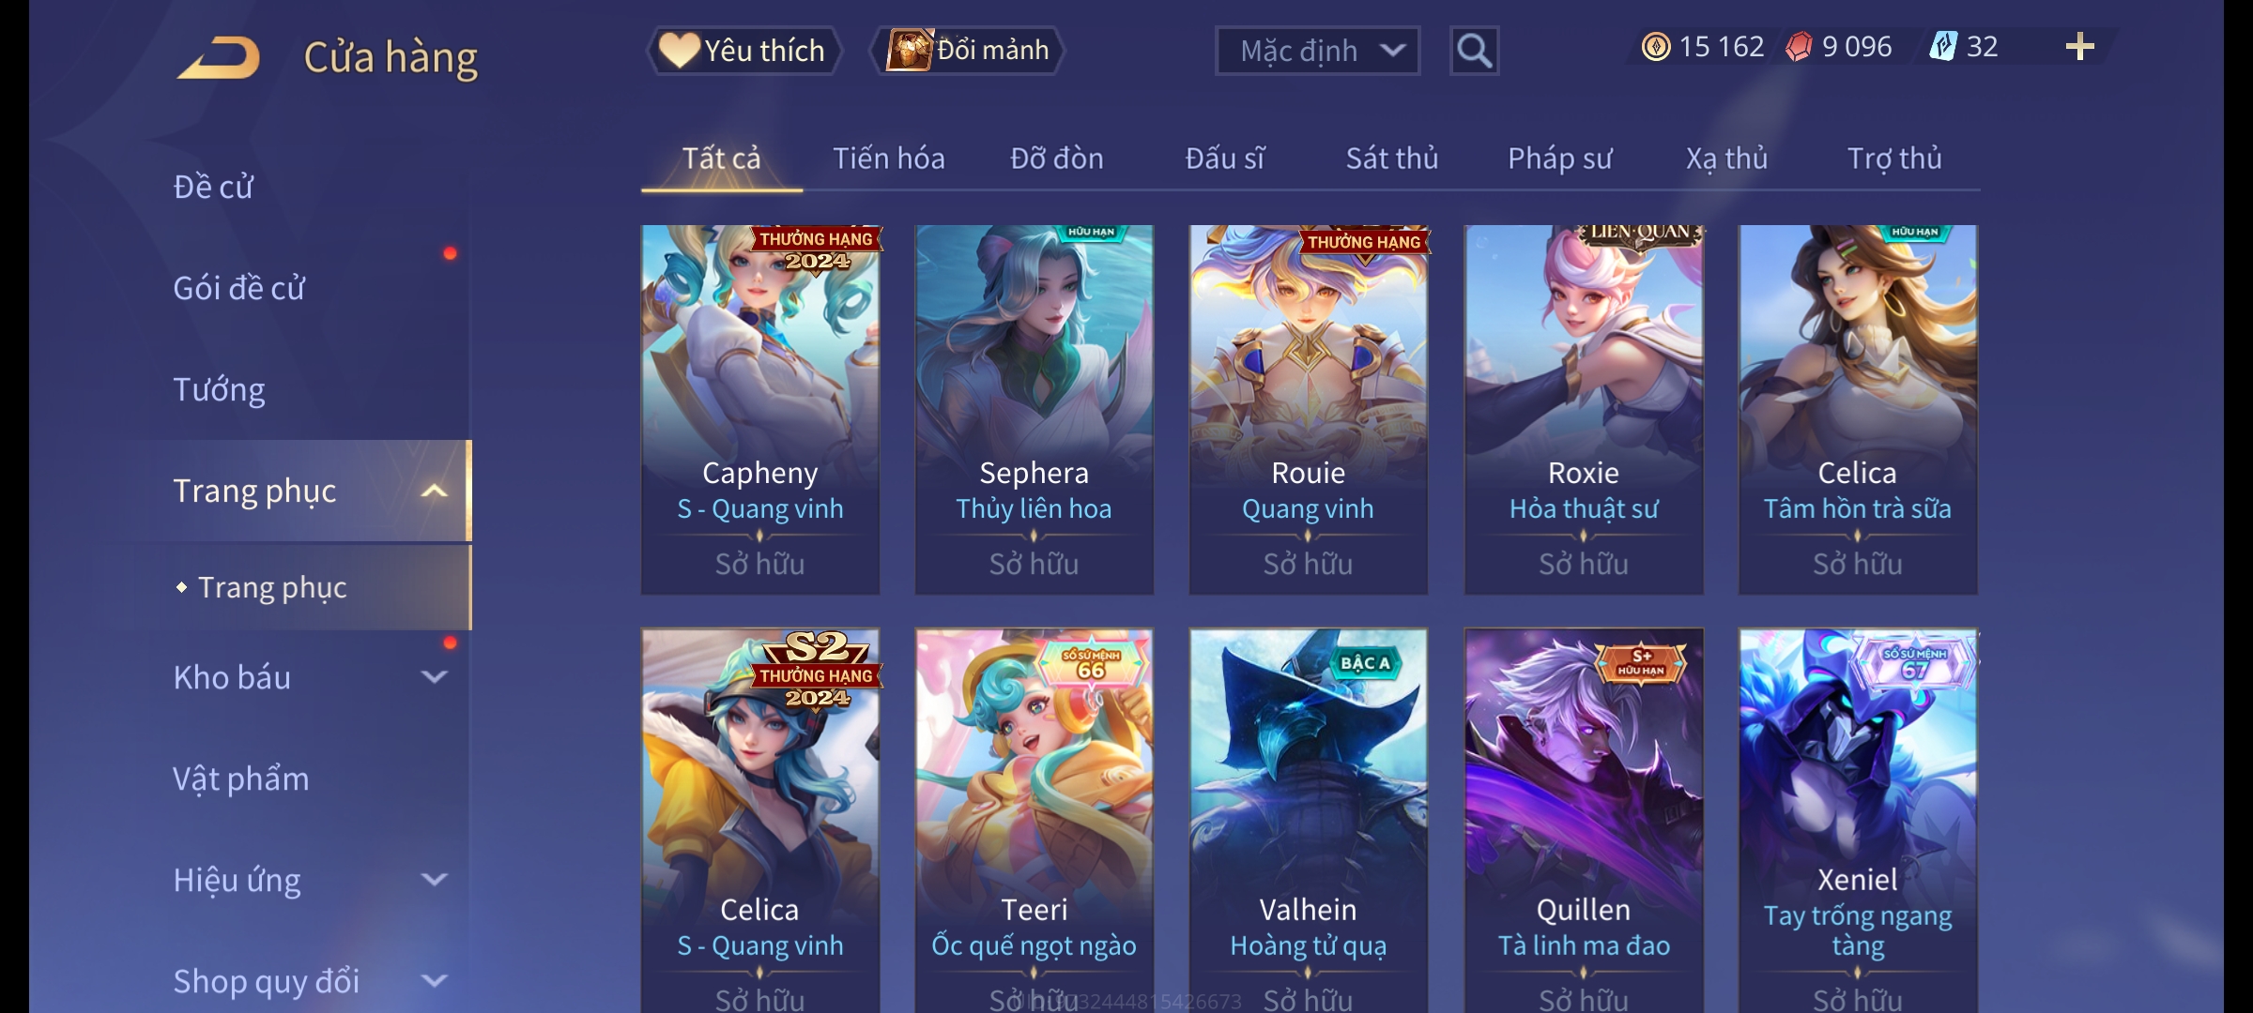Switch to the Sát thủ tab

point(1392,159)
